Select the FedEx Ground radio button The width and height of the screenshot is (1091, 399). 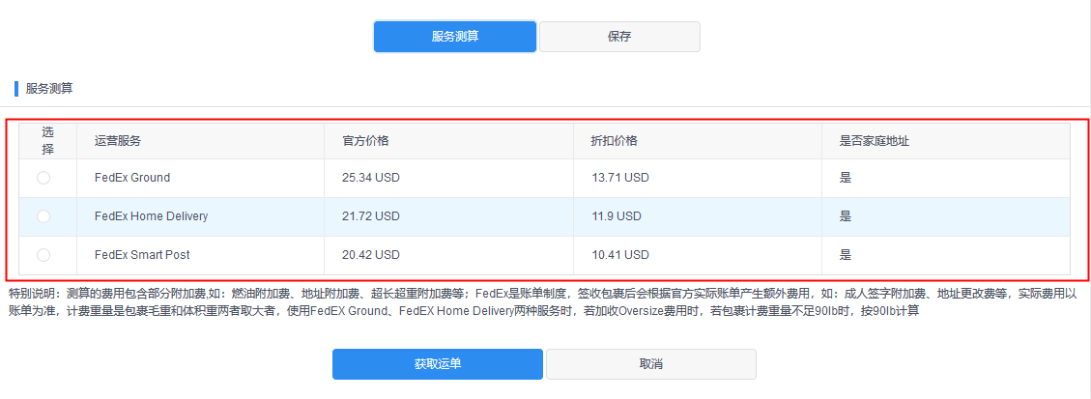tap(43, 178)
